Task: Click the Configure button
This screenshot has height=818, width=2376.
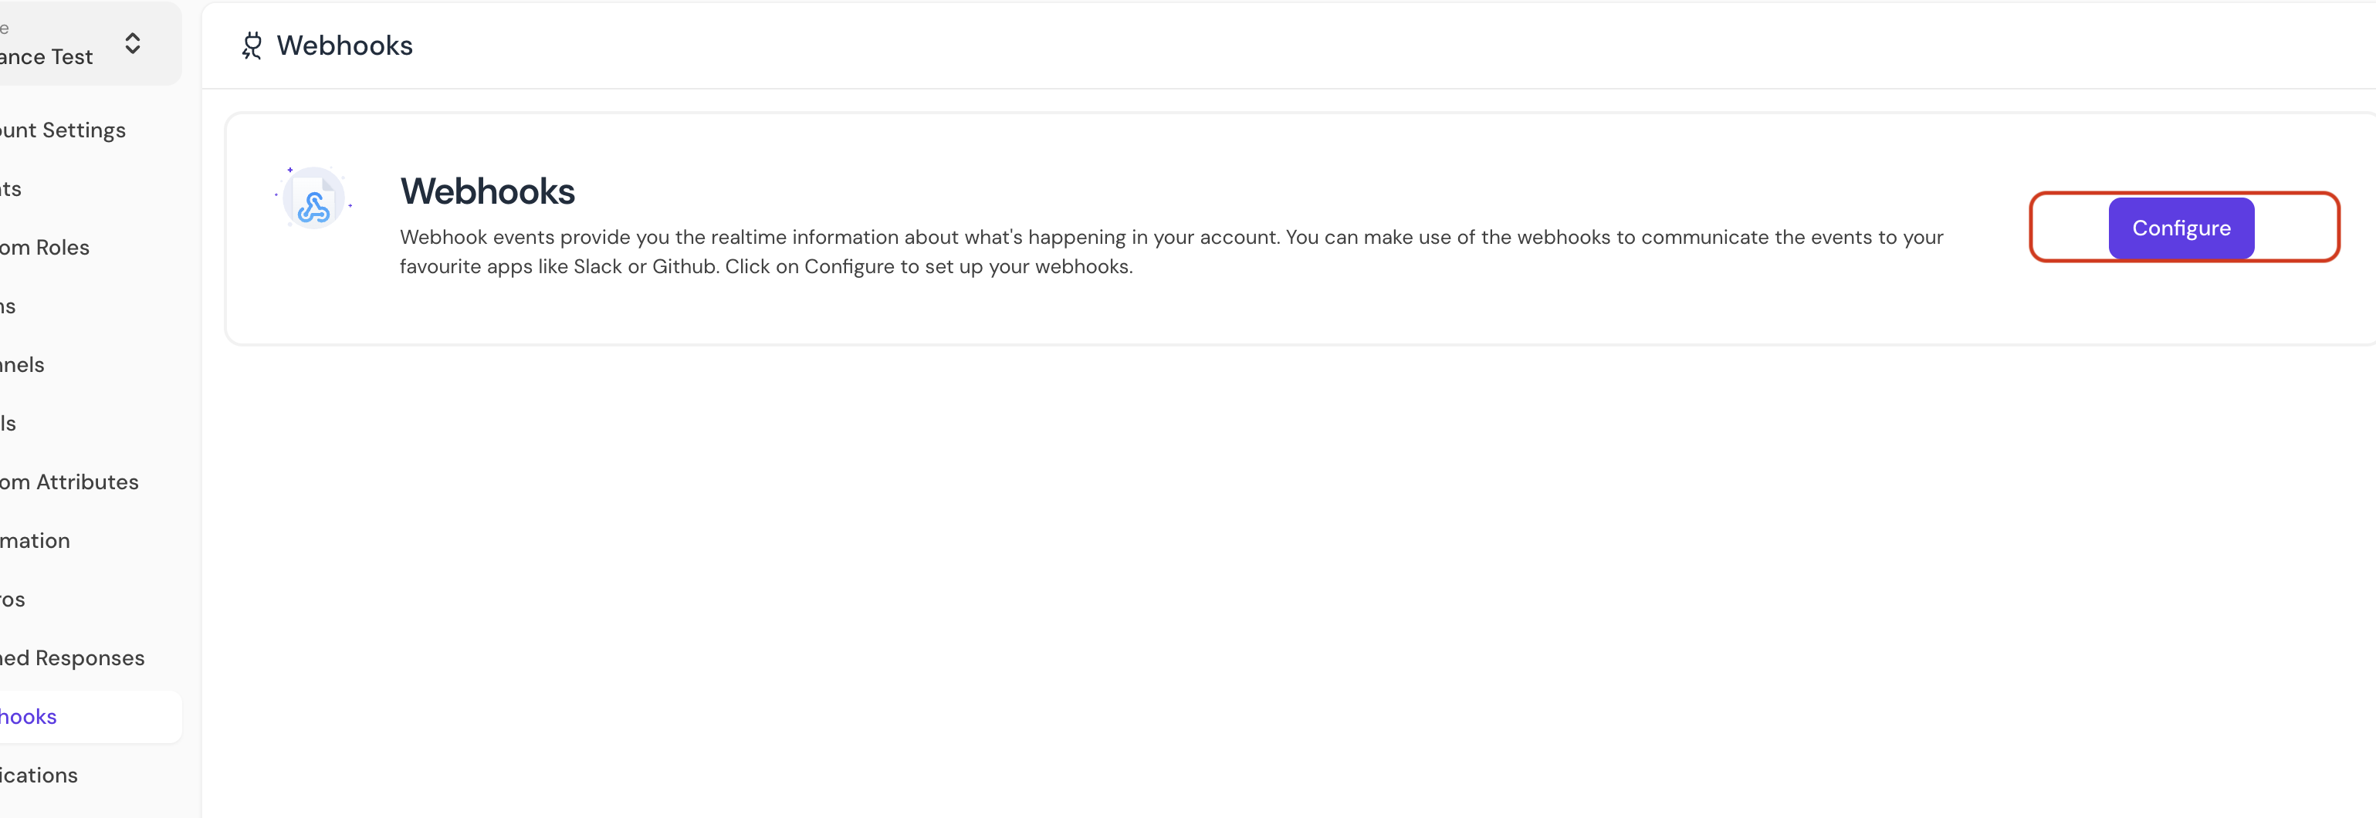Action: click(x=2181, y=228)
